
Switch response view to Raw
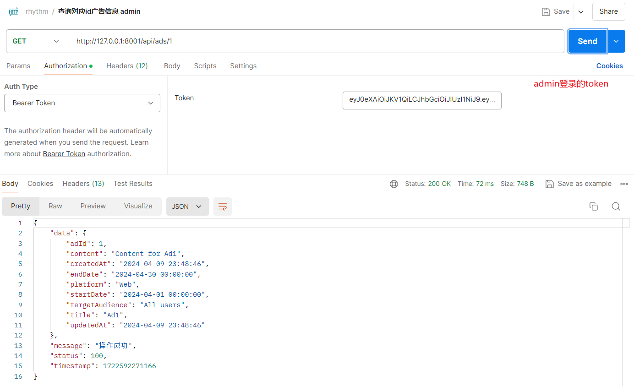[x=55, y=206]
